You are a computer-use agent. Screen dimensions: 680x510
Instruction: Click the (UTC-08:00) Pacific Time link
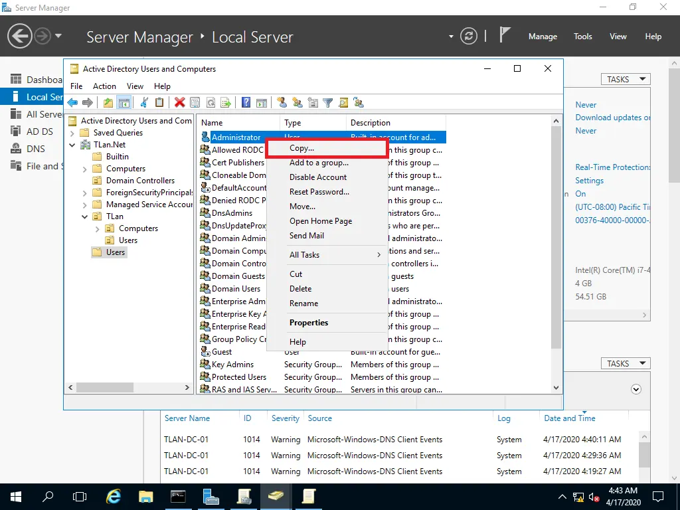[613, 207]
